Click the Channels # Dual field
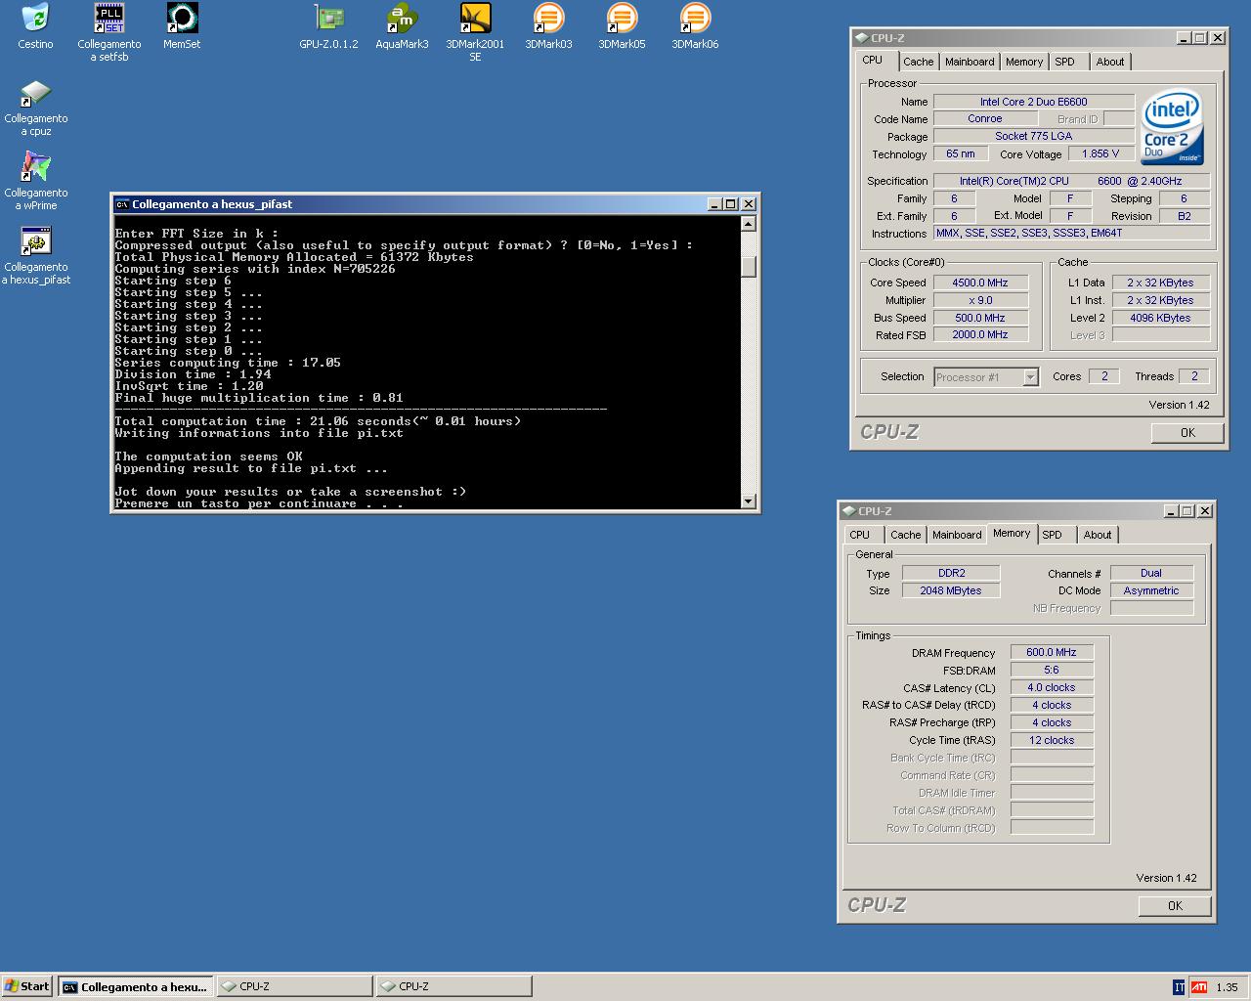 coord(1151,573)
